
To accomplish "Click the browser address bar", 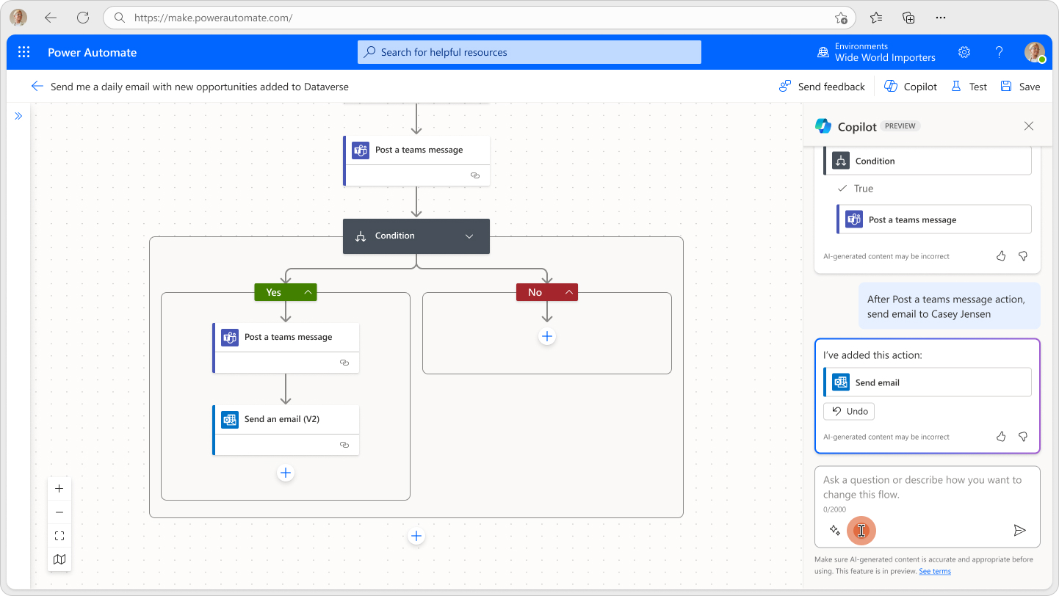I will click(479, 18).
